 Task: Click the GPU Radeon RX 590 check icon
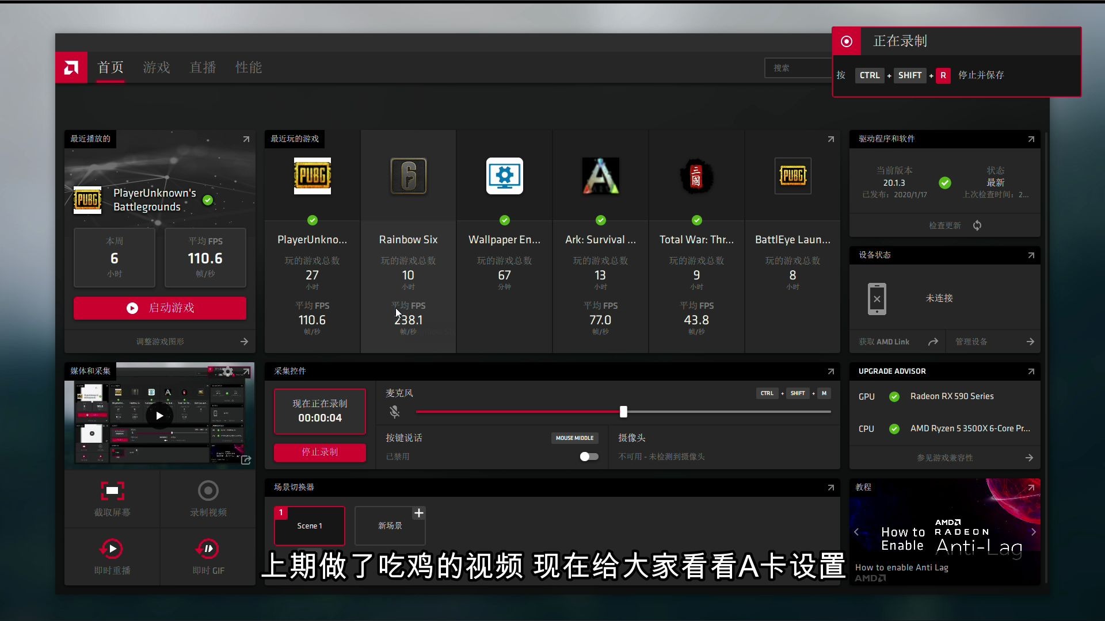pos(894,397)
